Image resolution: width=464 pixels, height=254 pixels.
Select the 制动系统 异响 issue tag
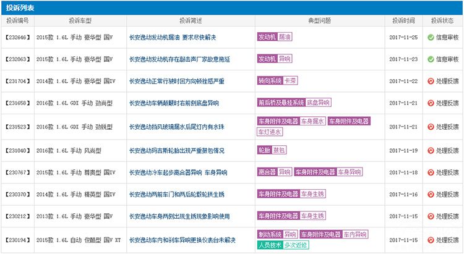(x=277, y=234)
